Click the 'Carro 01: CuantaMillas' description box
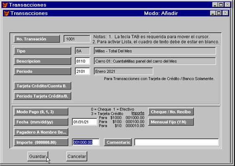Image resolution: width=235 pixels, height=166 pixels. point(155,61)
